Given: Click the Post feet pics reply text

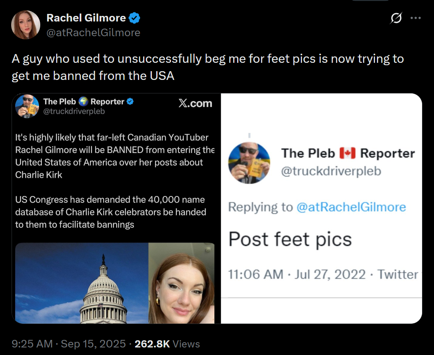Looking at the screenshot, I should point(289,239).
